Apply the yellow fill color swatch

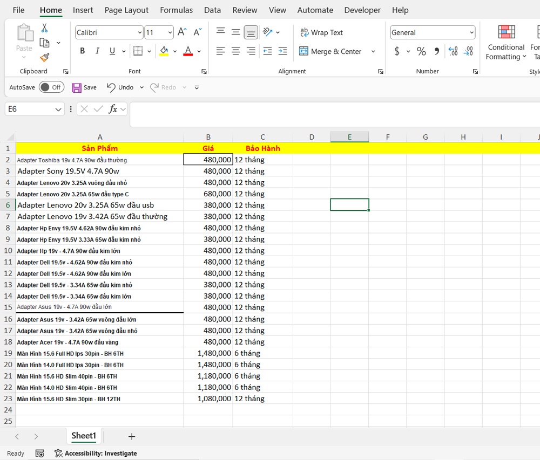164,51
